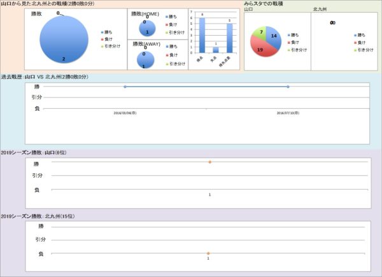Viewport: 382px width, 277px height.
Task: Select 勝ち legend entry in みらスタ 山口 chart
Action: [294, 35]
